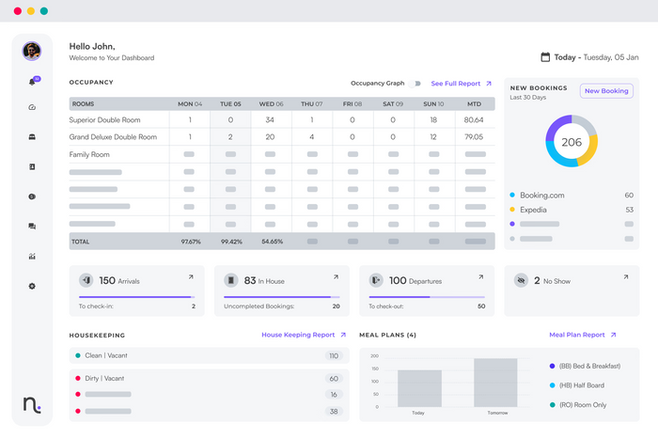Screen dimensions: 658x439
Task: Expand the Arrivals card arrow
Action: pos(191,277)
